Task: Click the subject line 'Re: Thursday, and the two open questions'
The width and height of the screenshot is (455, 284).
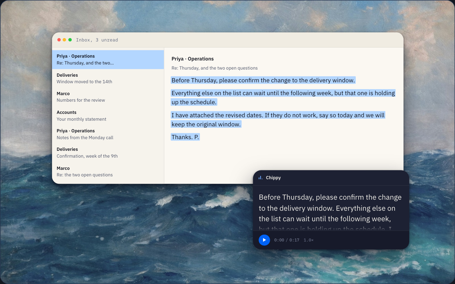Action: [x=214, y=68]
